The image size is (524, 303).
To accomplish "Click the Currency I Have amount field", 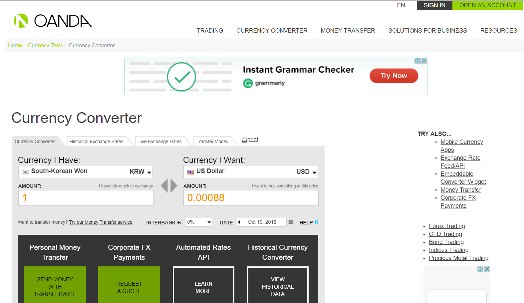I will click(x=86, y=198).
